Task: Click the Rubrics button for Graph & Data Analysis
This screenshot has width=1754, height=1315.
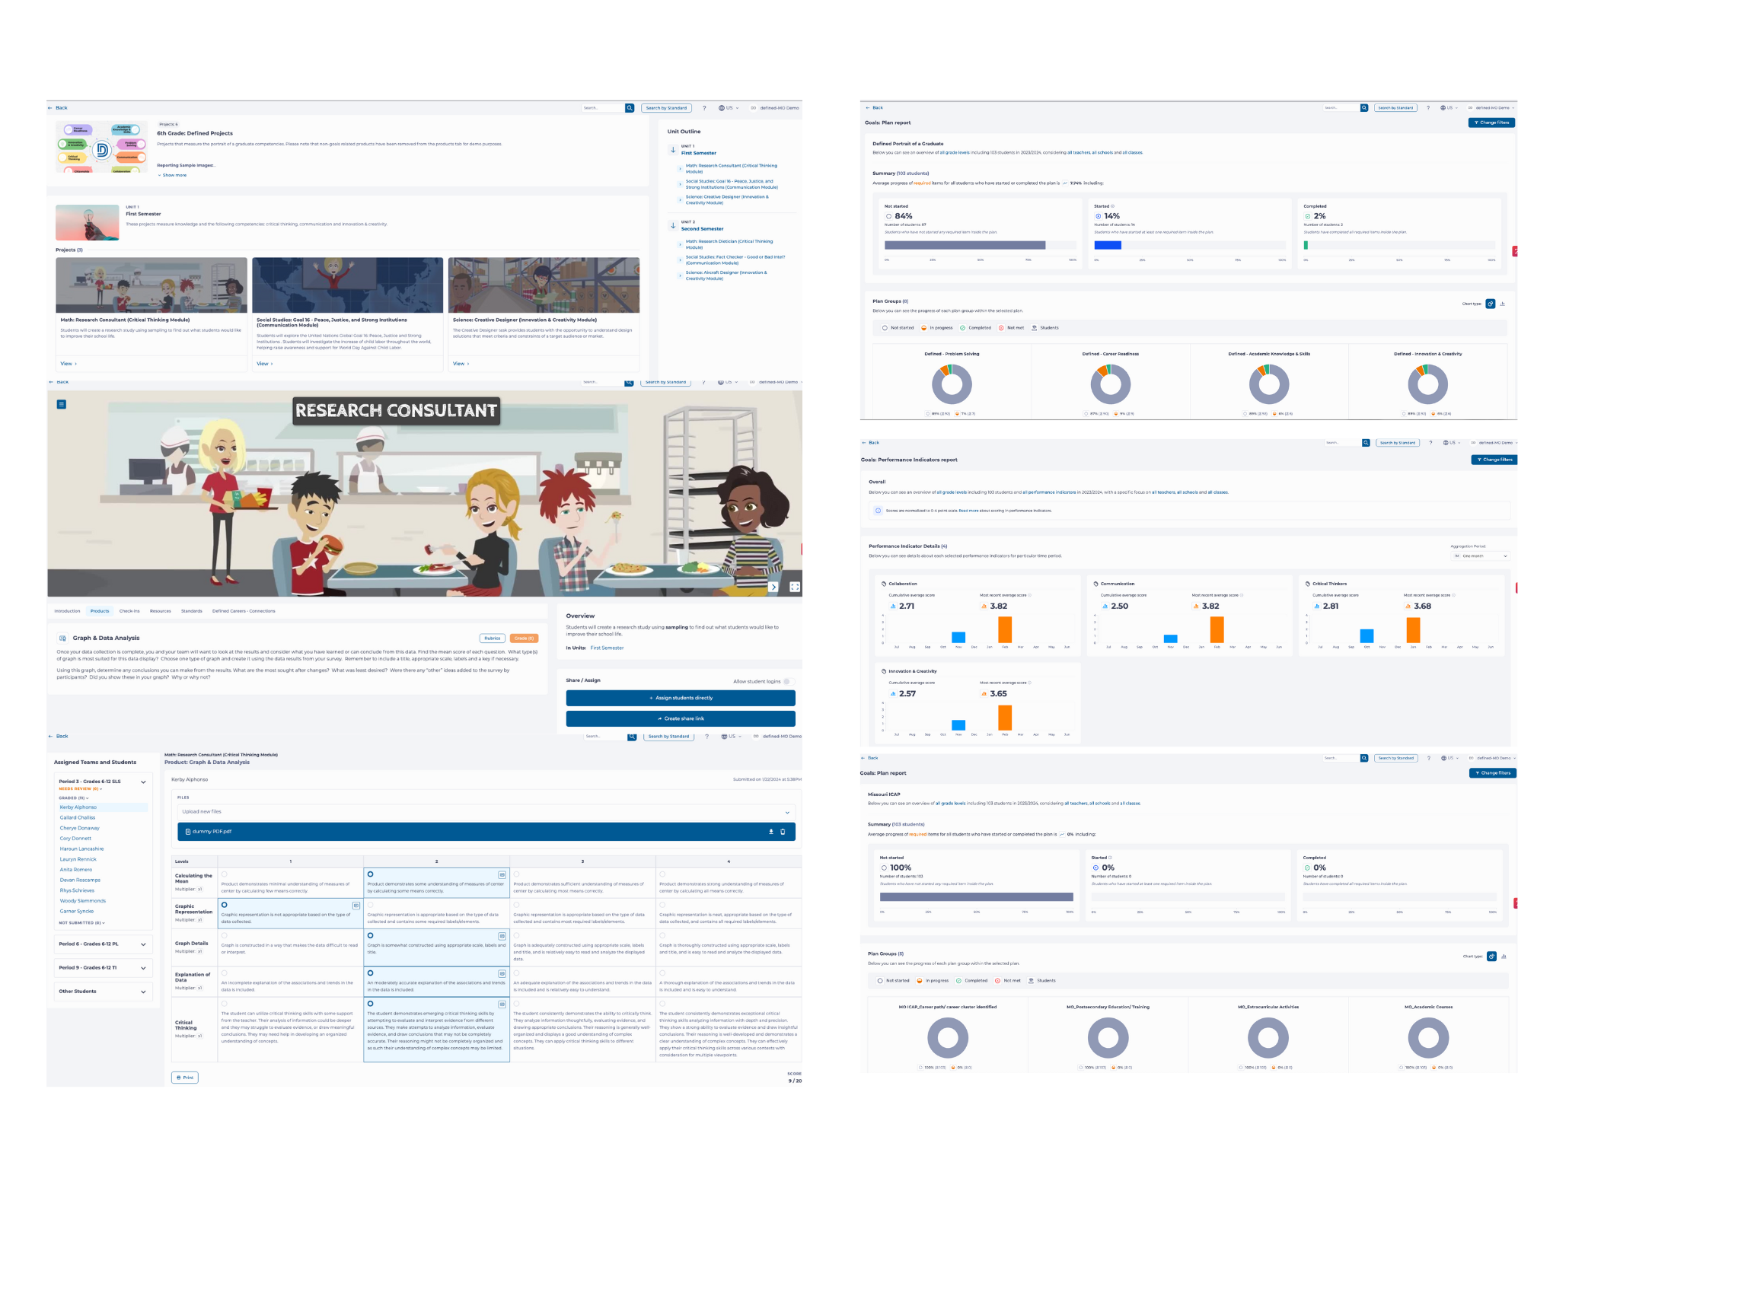Action: coord(493,638)
